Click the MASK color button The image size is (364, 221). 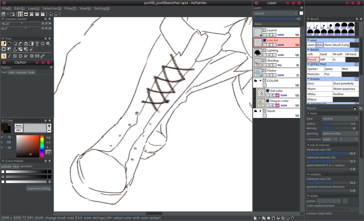19,126
